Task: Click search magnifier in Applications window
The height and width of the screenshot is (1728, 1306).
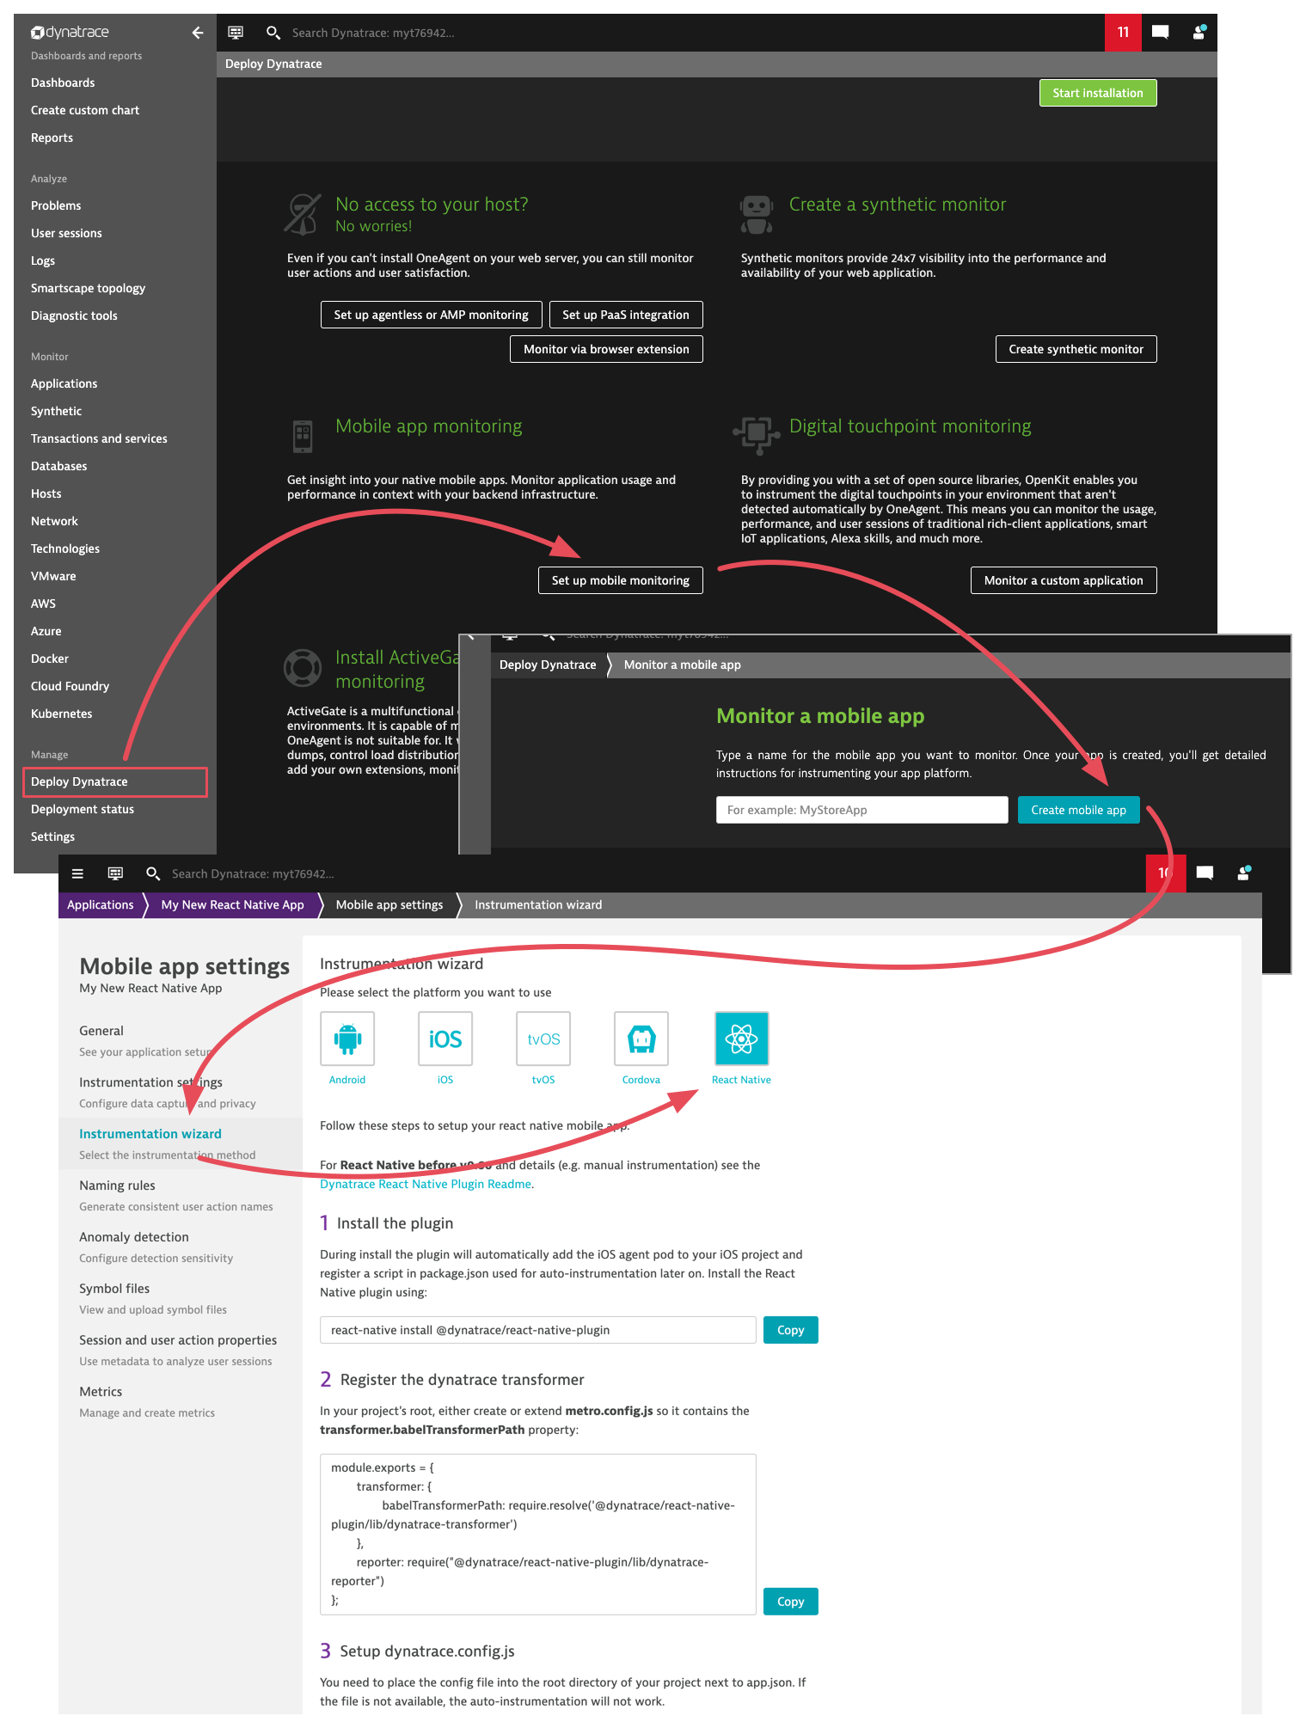Action: click(153, 873)
